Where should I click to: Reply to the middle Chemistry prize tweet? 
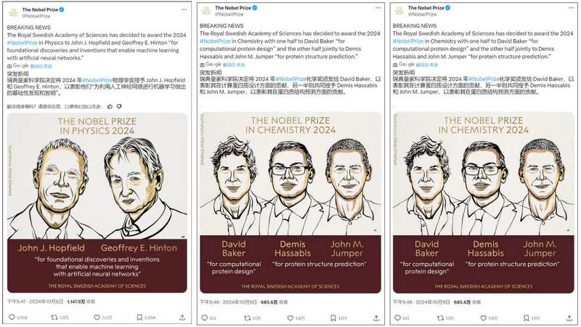point(205,318)
